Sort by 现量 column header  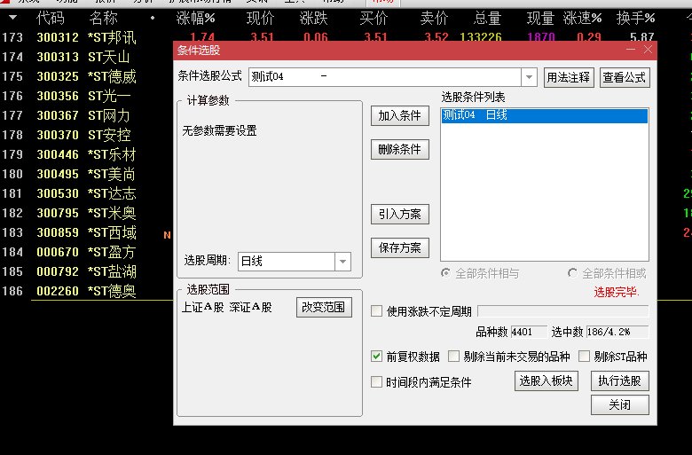[540, 18]
